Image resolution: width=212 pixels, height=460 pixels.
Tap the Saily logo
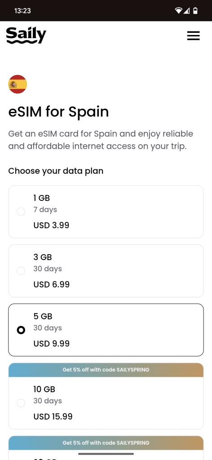point(26,35)
